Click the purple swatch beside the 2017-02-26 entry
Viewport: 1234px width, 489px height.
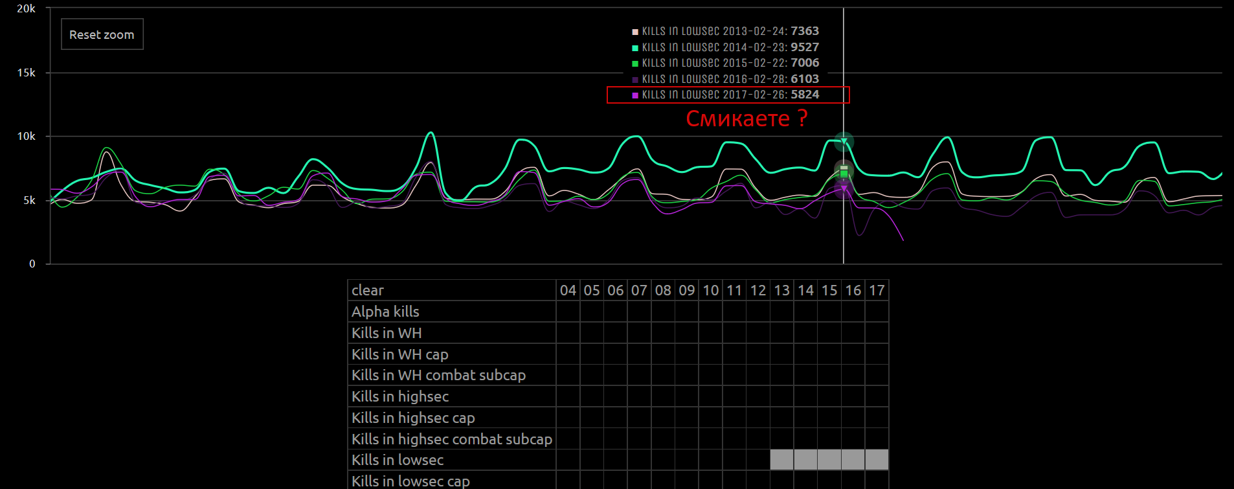click(x=635, y=95)
